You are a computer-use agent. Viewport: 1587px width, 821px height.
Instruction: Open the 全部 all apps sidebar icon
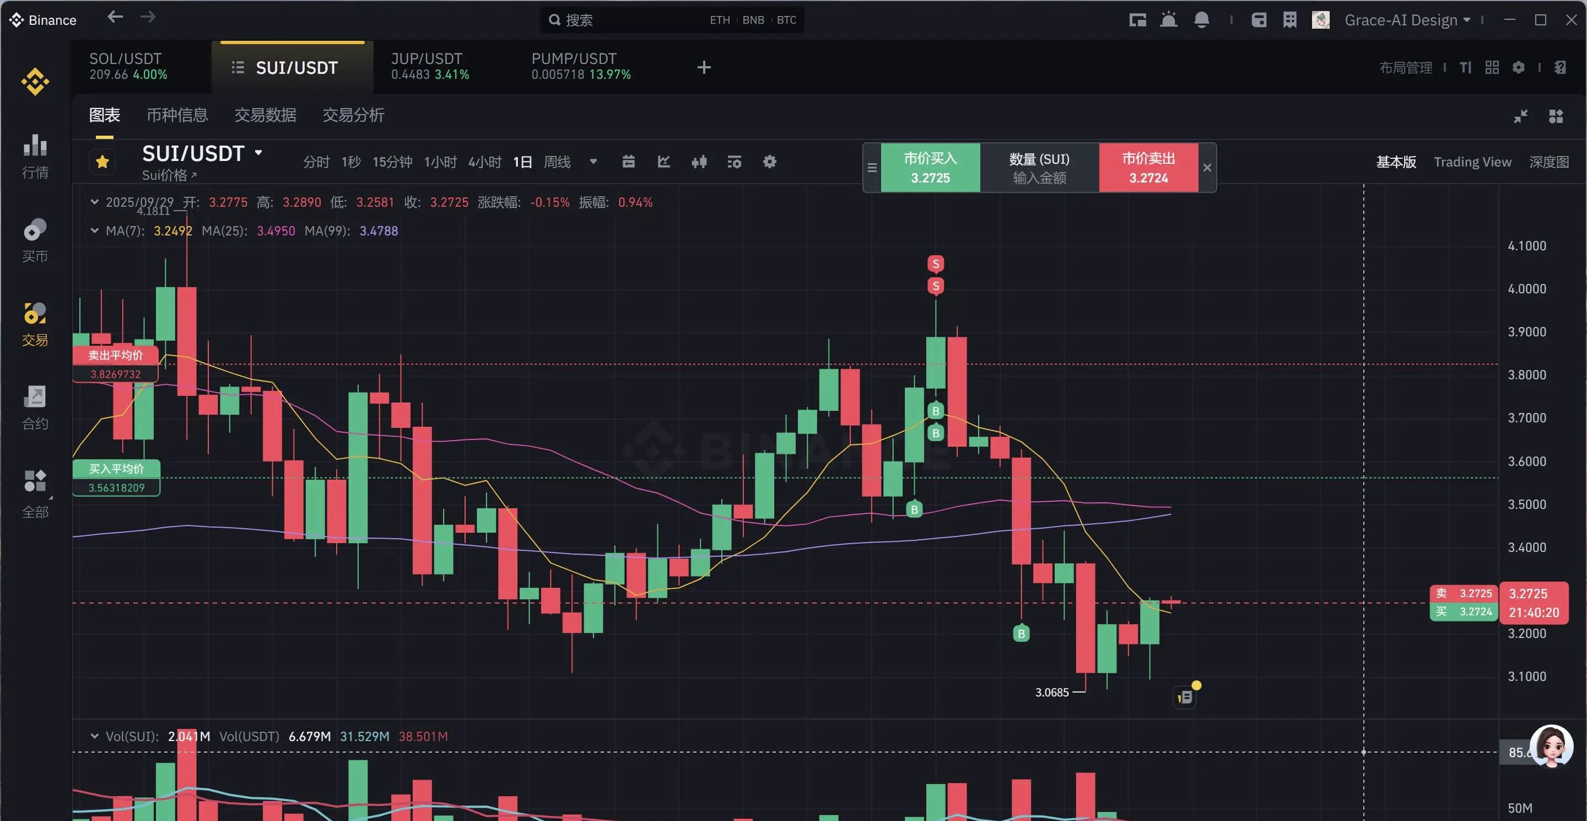(35, 493)
